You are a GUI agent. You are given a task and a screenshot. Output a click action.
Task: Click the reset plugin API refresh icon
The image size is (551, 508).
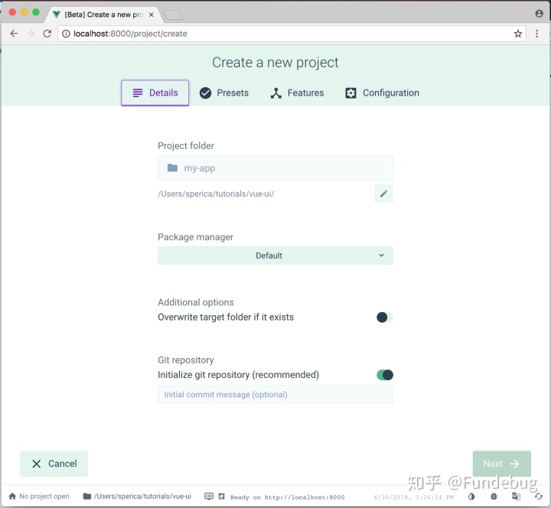(x=538, y=497)
